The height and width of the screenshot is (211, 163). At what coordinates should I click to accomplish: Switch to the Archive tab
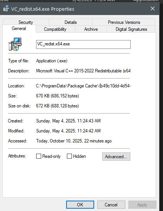tap(91, 29)
